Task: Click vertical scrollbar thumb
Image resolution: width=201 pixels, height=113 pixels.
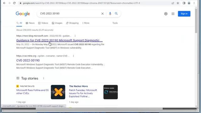Action: point(196,20)
